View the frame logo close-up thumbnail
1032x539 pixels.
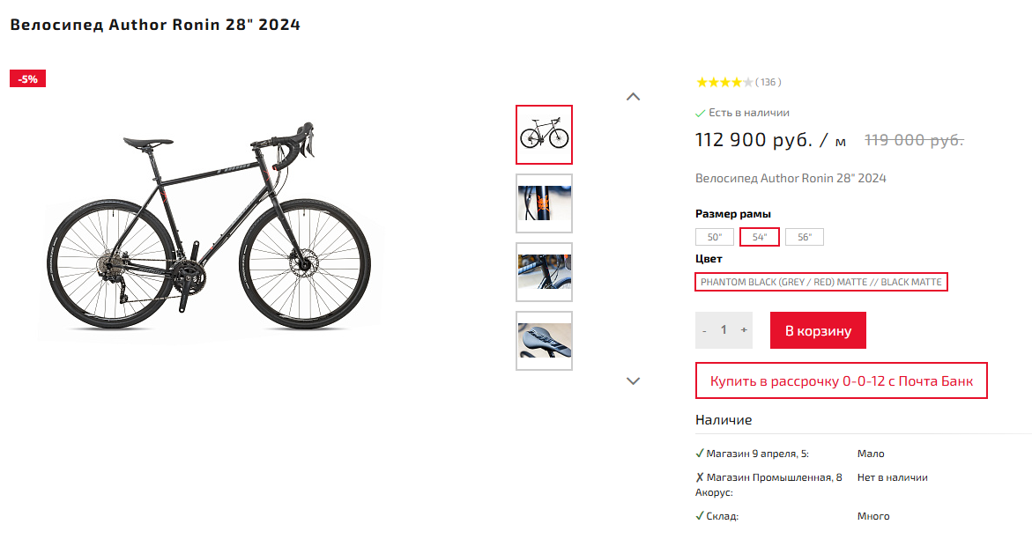pos(544,203)
